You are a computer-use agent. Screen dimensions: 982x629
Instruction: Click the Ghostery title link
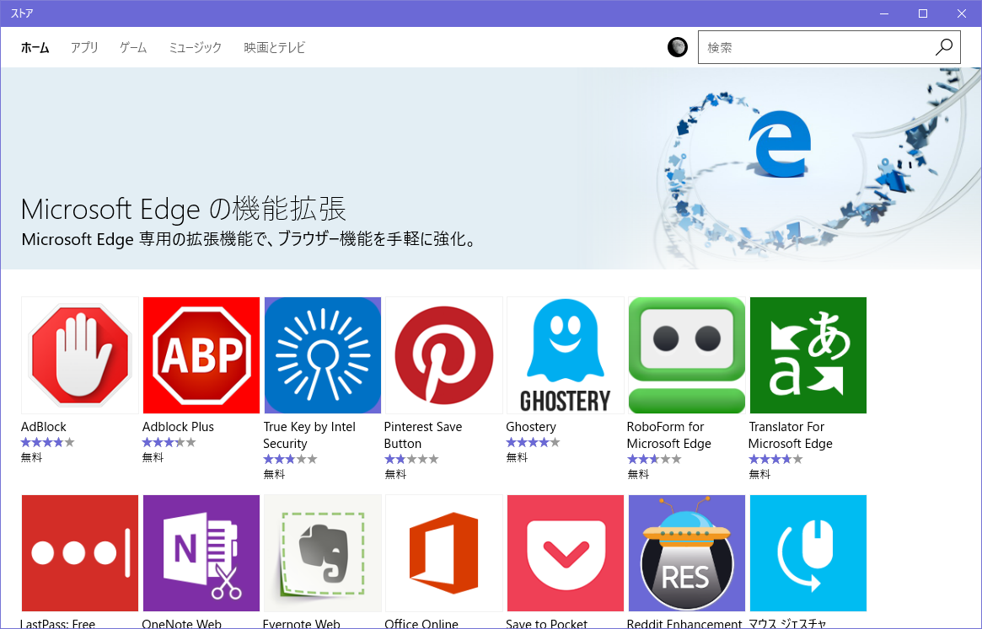pyautogui.click(x=531, y=427)
